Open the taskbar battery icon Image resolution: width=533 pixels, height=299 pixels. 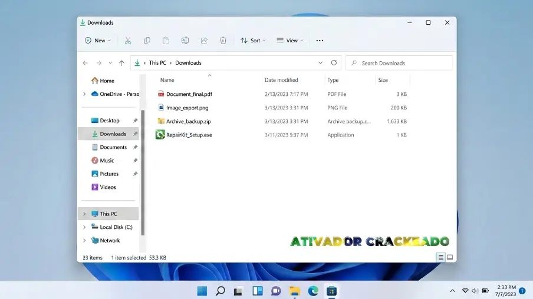tap(485, 291)
